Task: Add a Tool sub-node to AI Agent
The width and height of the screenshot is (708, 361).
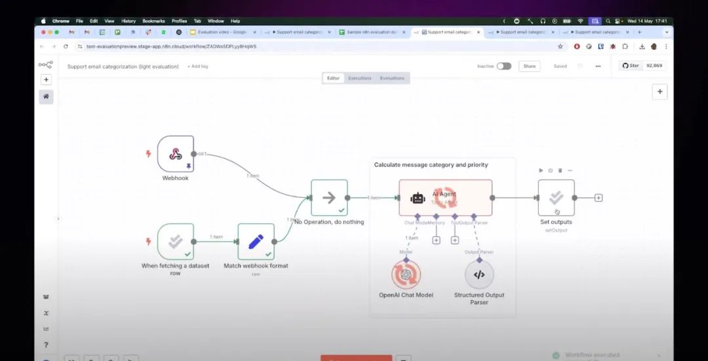Action: (455, 240)
